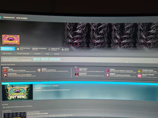
Task: Click the Énergique achievement icon
Action: pos(107,75)
